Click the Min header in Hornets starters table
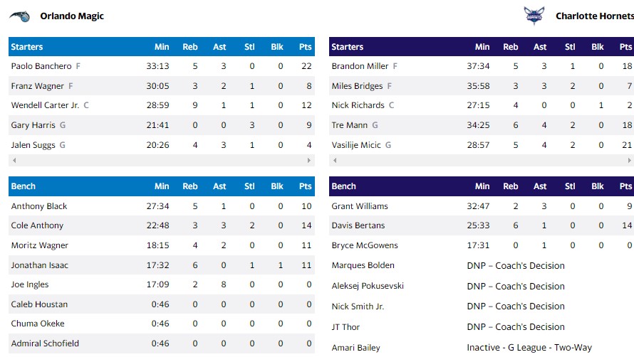This screenshot has width=634, height=357. click(x=482, y=47)
